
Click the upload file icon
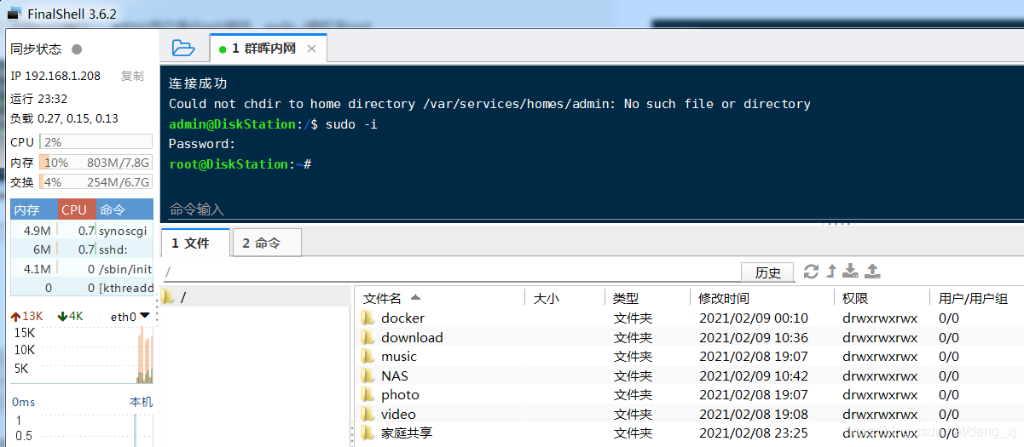click(872, 272)
